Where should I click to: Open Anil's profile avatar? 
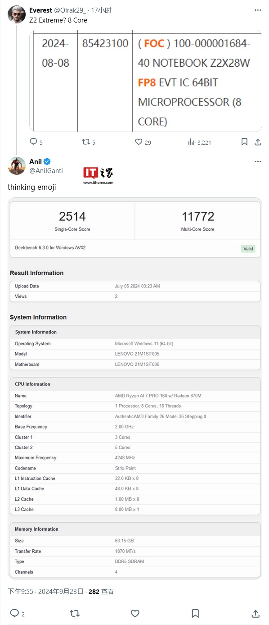17,166
